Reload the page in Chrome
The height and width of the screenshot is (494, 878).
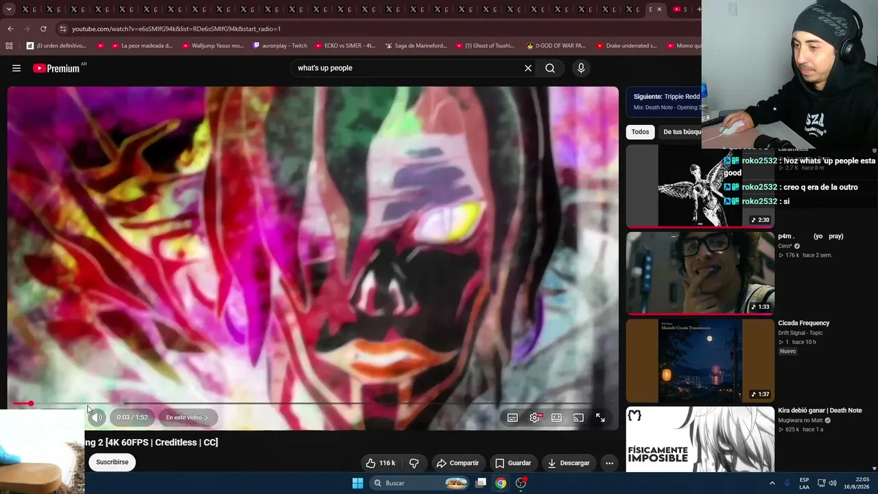(43, 29)
